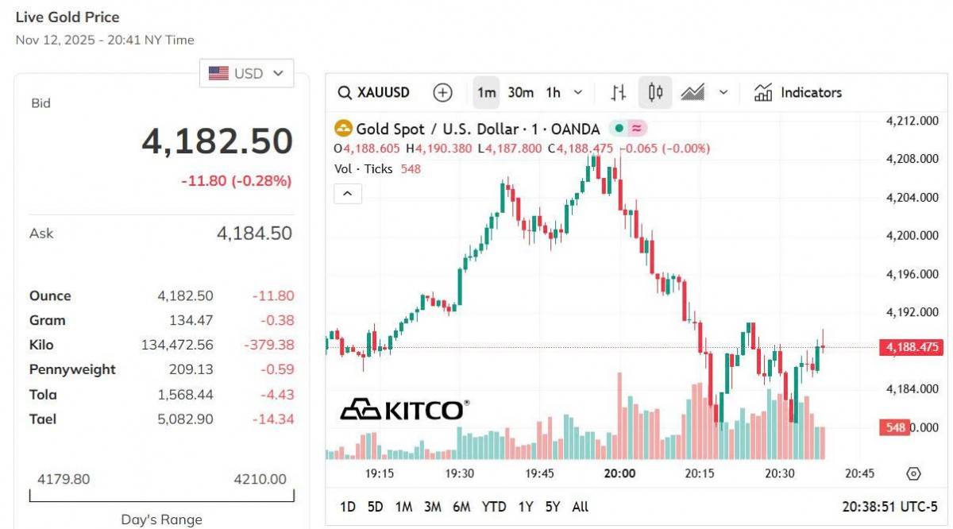This screenshot has height=529, width=953.
Task: Open chart settings via gear icon
Action: click(x=912, y=473)
